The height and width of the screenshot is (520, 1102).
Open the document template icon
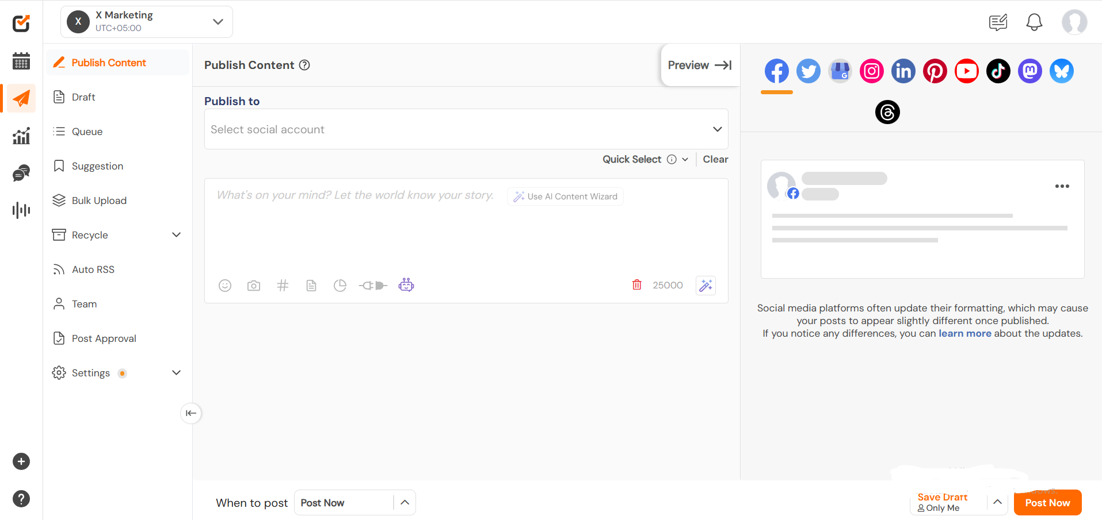tap(311, 286)
